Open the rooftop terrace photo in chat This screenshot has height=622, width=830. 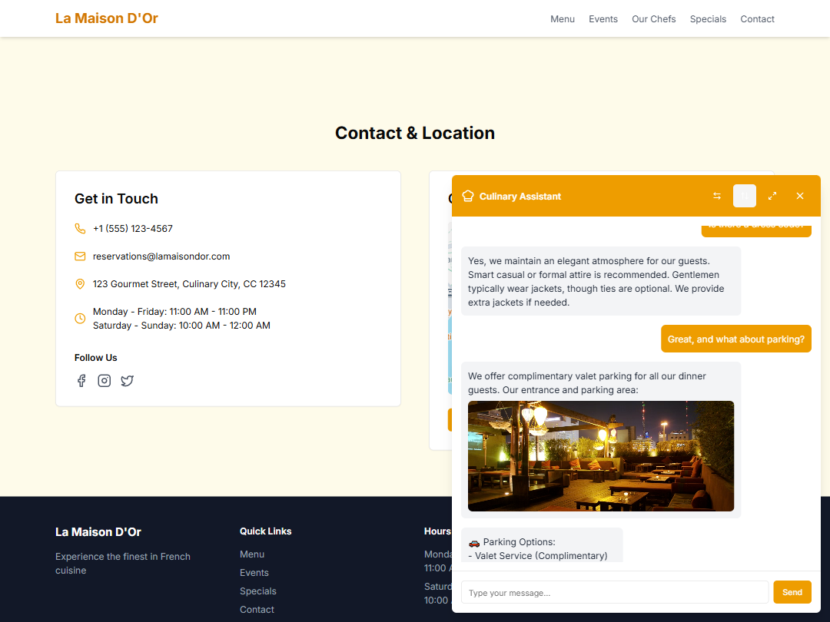pyautogui.click(x=601, y=456)
